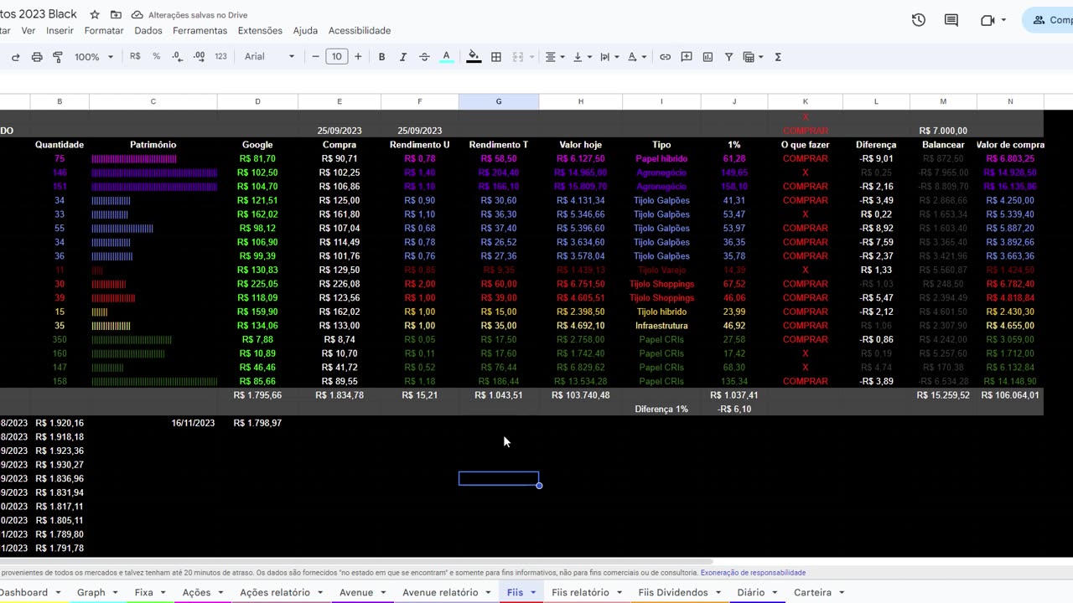Star the document

coord(95,15)
